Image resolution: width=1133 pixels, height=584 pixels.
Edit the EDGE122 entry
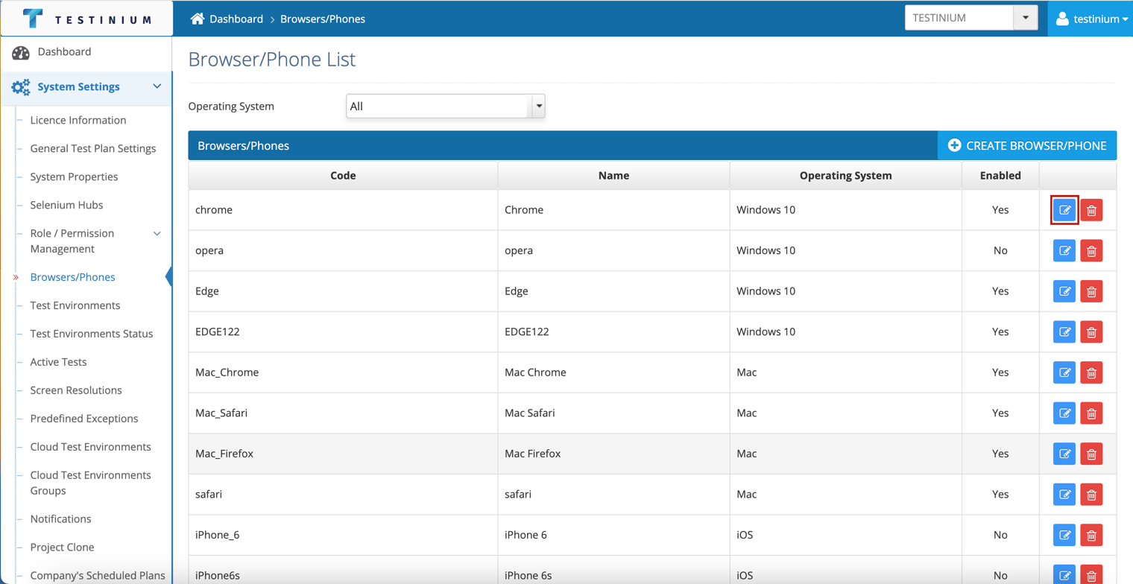[x=1064, y=331]
